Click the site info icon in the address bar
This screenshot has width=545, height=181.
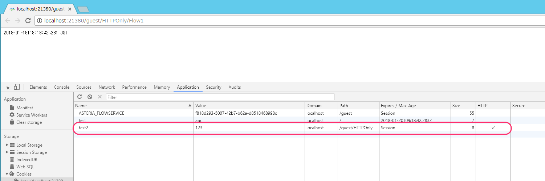pyautogui.click(x=40, y=21)
